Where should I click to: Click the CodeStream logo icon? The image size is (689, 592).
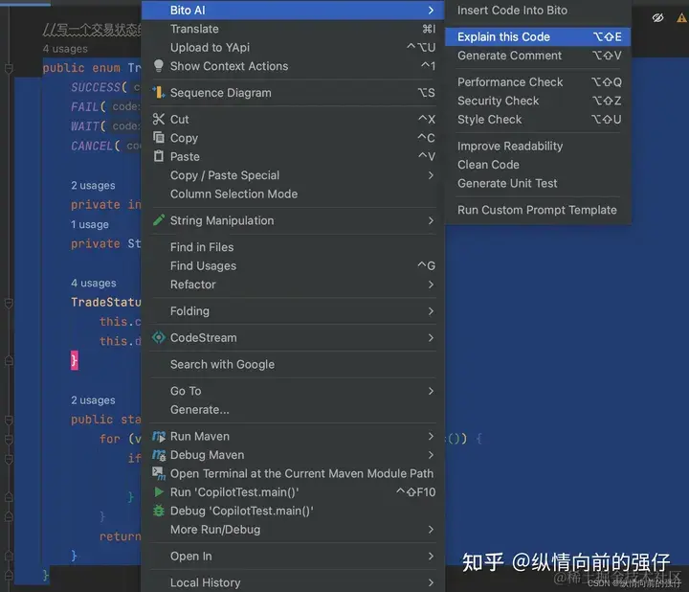point(159,337)
